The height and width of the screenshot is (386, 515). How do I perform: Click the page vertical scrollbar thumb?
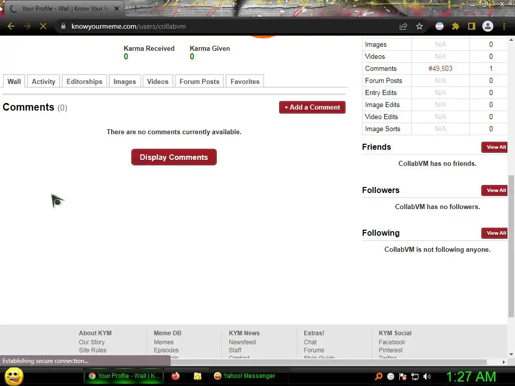tap(511, 246)
